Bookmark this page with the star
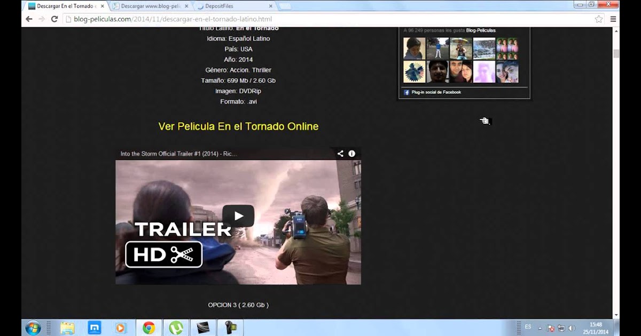This screenshot has width=641, height=336. [x=599, y=19]
